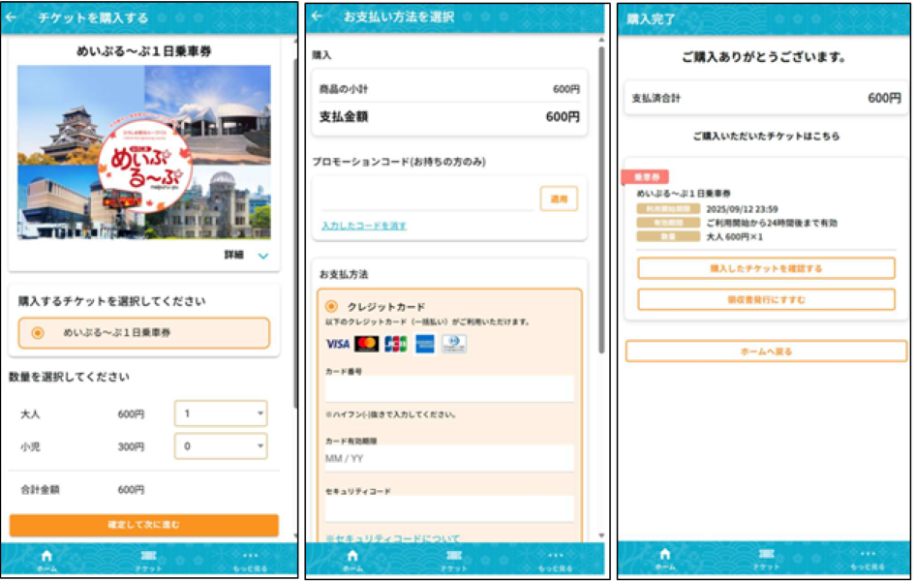Tap back arrow on payment method screen
The image size is (916, 582).
tap(318, 16)
